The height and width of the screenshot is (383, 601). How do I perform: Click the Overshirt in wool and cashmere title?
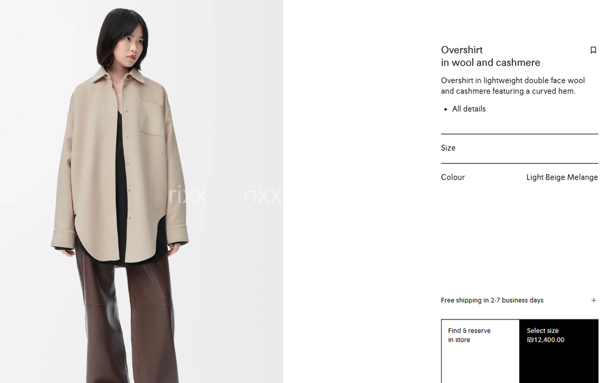[490, 56]
